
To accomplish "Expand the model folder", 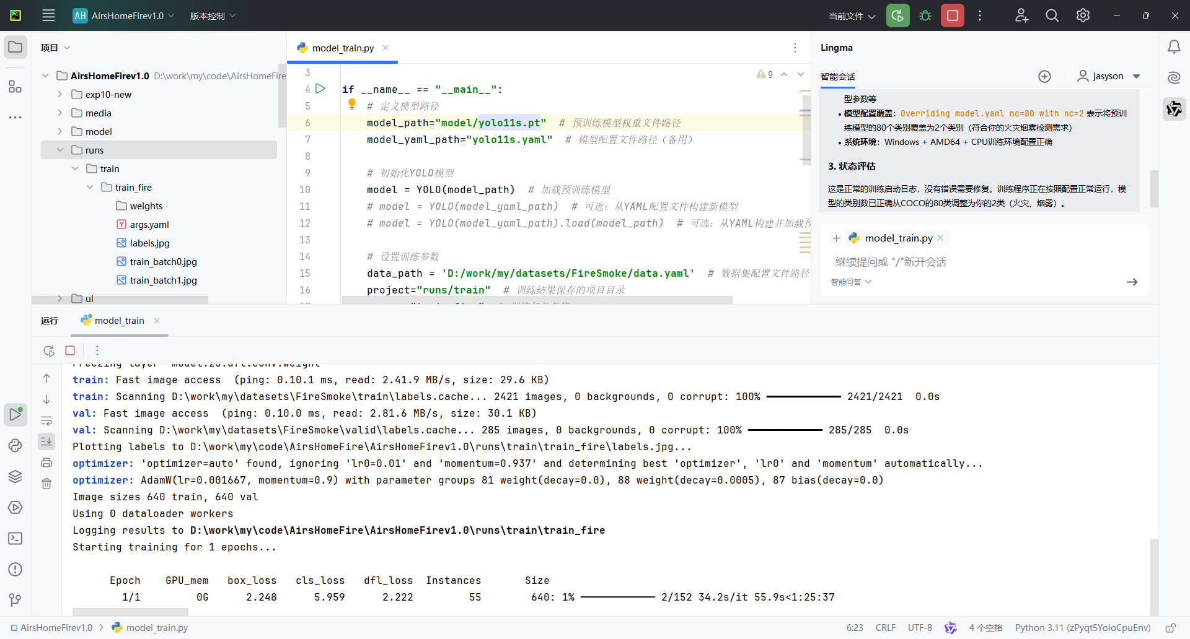I will [60, 131].
